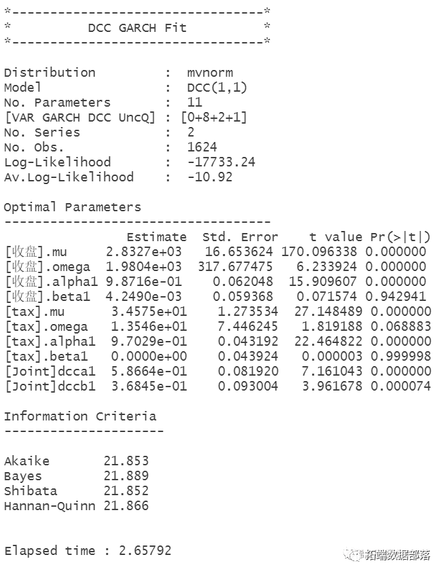
Task: Click the [Joint]dccb1 p-value 0.000074
Action: [401, 387]
